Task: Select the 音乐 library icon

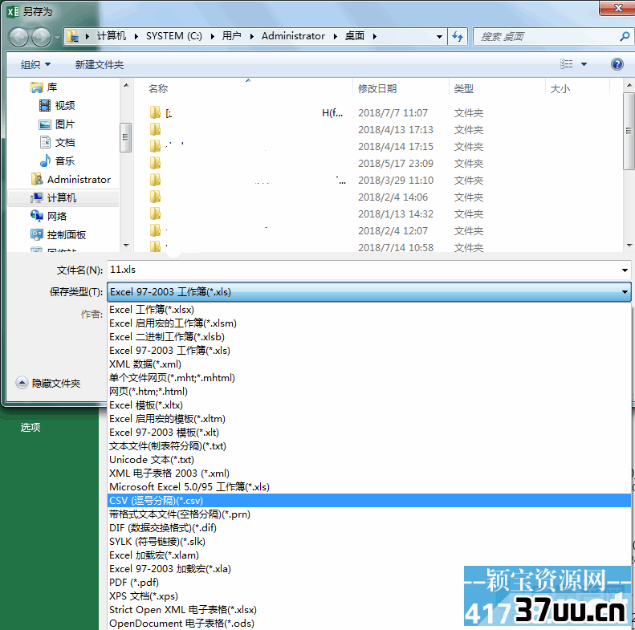Action: tap(44, 161)
